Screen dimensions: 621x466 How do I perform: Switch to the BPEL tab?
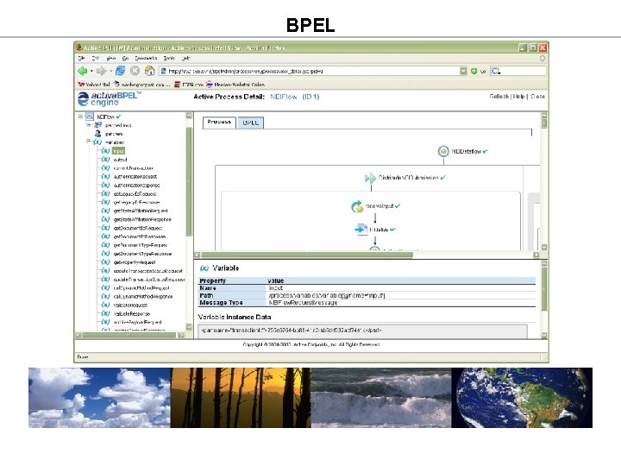pos(251,123)
